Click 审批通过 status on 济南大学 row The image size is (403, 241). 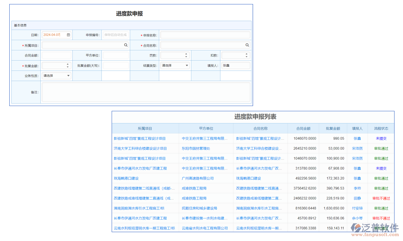point(380,148)
